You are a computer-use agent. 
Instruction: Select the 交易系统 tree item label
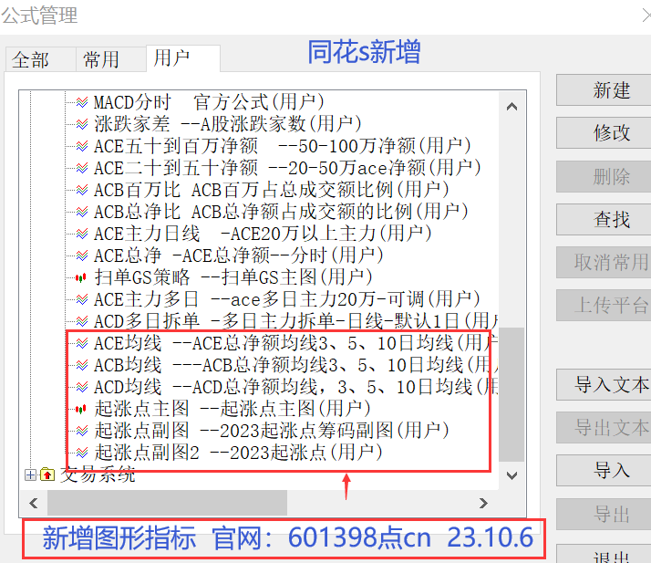pyautogui.click(x=98, y=474)
